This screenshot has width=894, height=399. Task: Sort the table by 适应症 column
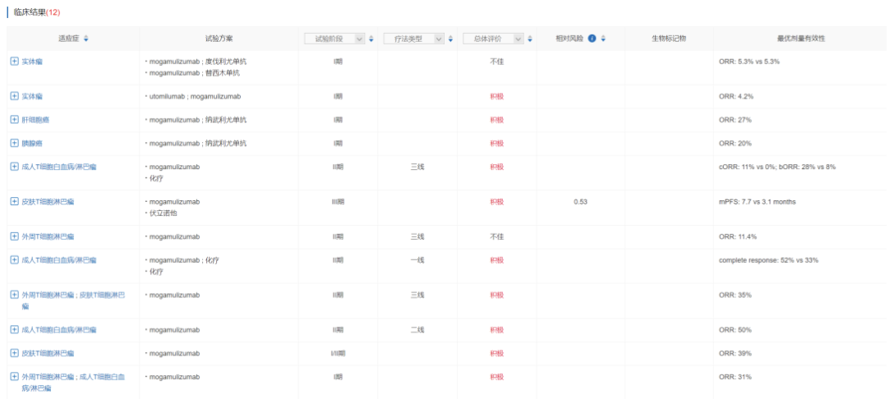[x=86, y=39]
